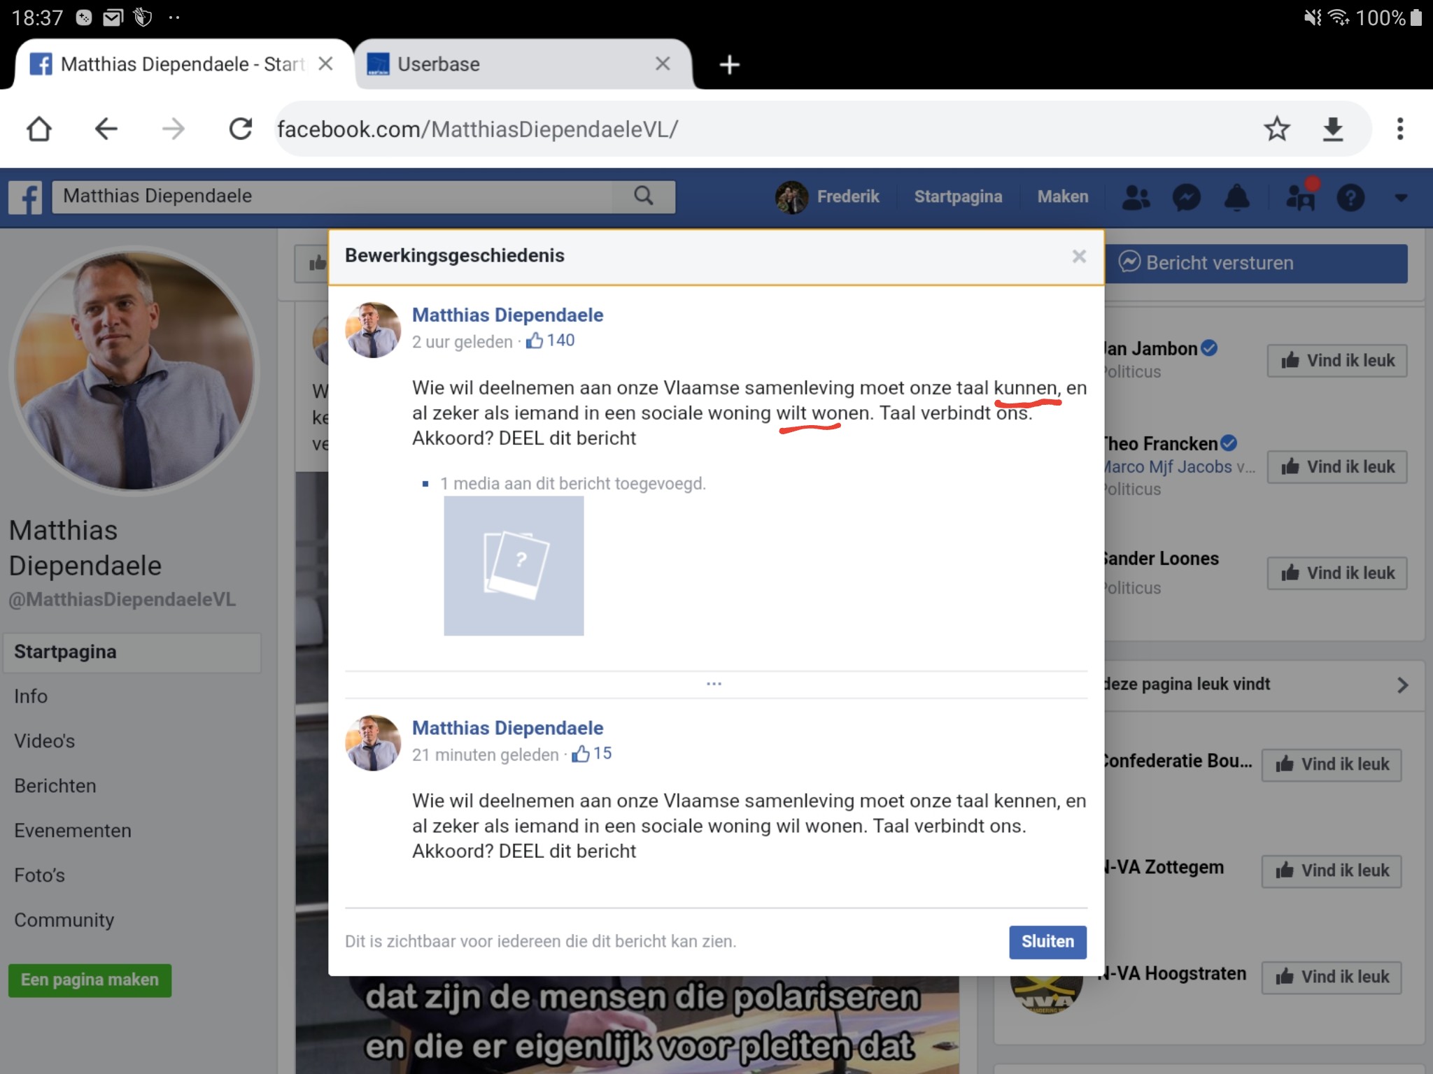Open browser three-dot menu
The height and width of the screenshot is (1074, 1433).
(x=1399, y=129)
